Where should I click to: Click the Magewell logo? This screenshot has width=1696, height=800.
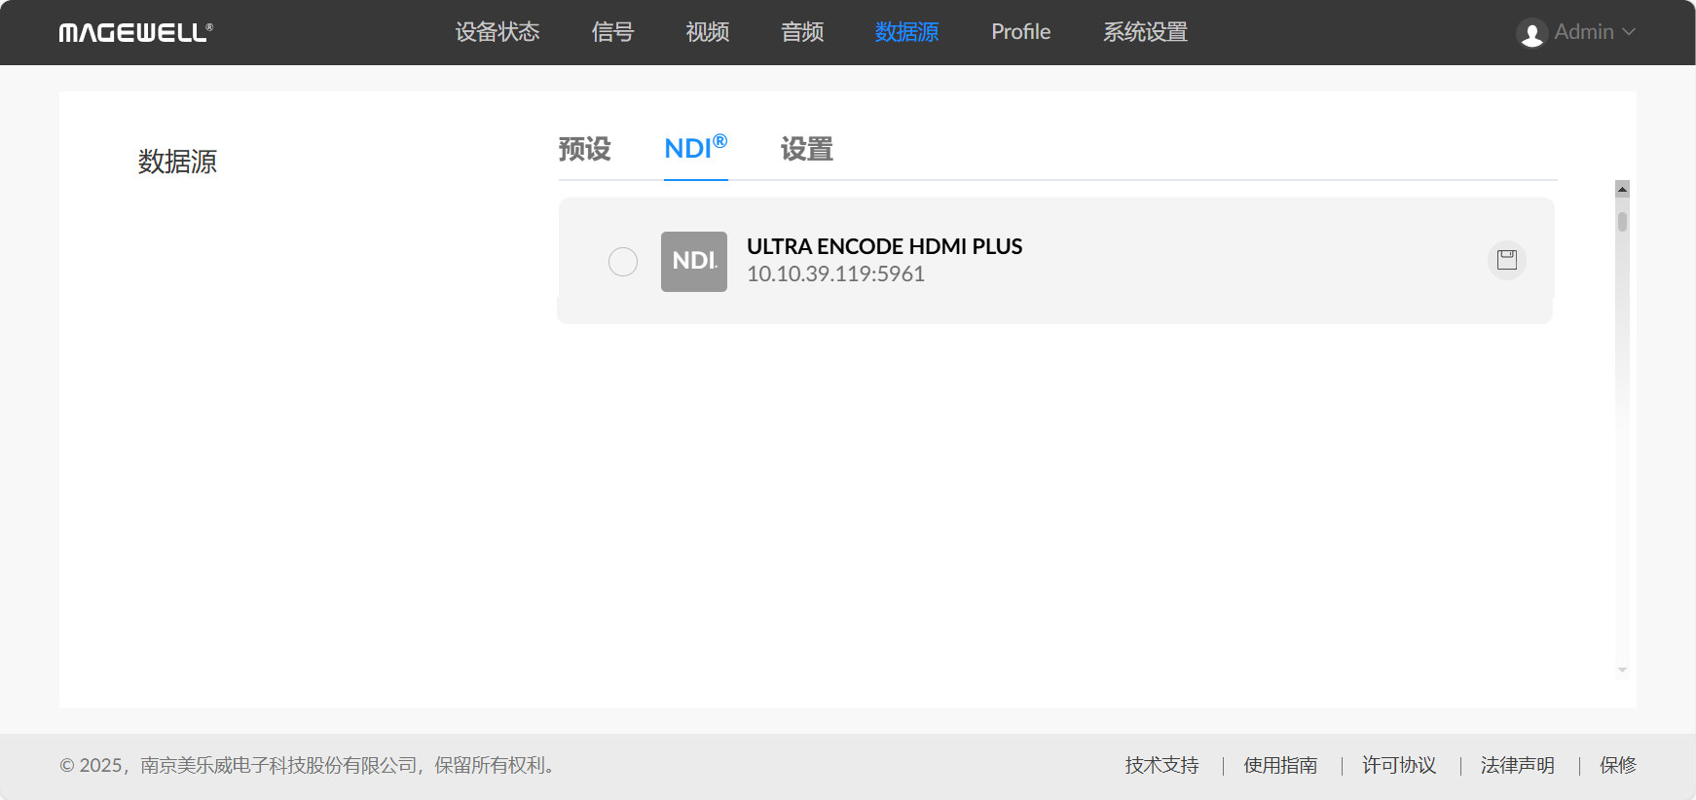click(135, 33)
